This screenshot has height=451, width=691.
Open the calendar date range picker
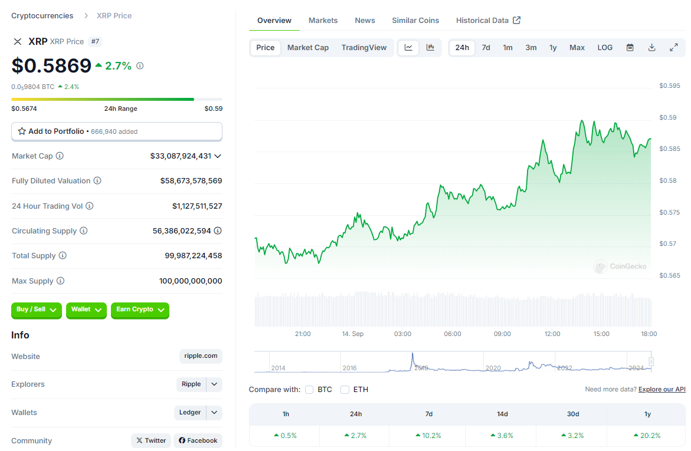(630, 48)
